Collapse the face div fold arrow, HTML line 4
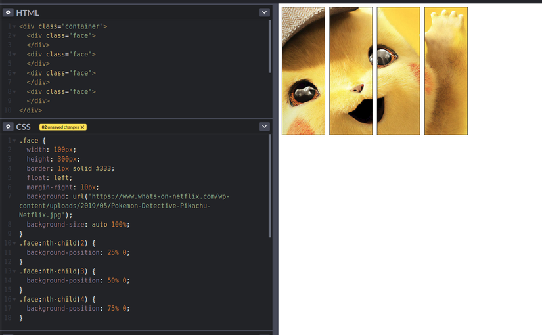The height and width of the screenshot is (335, 542). click(x=14, y=55)
